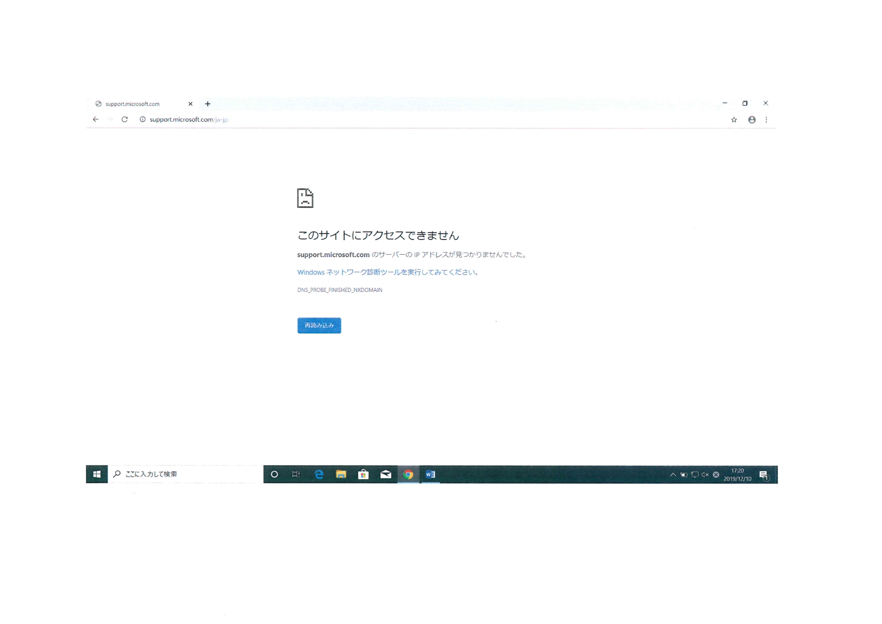Bookmark this page with the star icon
The width and height of the screenshot is (882, 624).
[734, 120]
